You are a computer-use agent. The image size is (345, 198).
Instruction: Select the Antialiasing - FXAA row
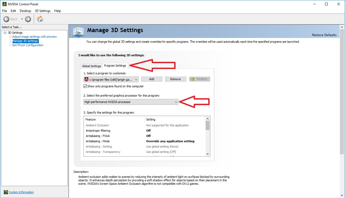145,136
